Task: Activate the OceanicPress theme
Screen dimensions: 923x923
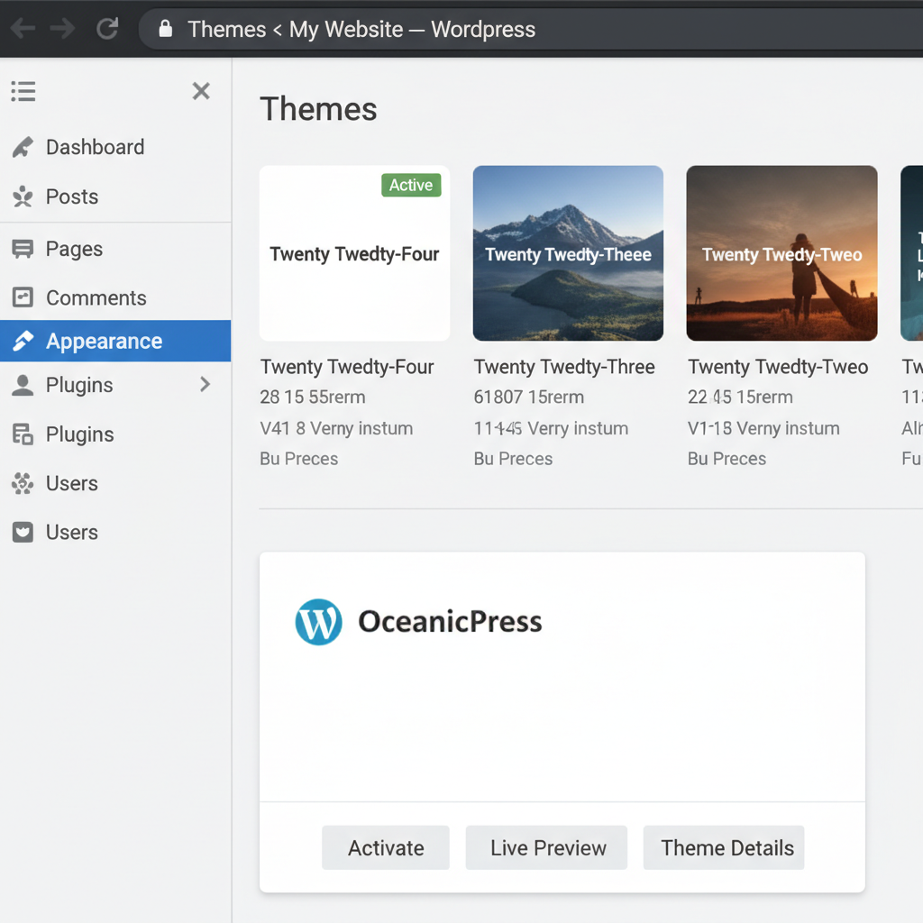Action: tap(385, 847)
